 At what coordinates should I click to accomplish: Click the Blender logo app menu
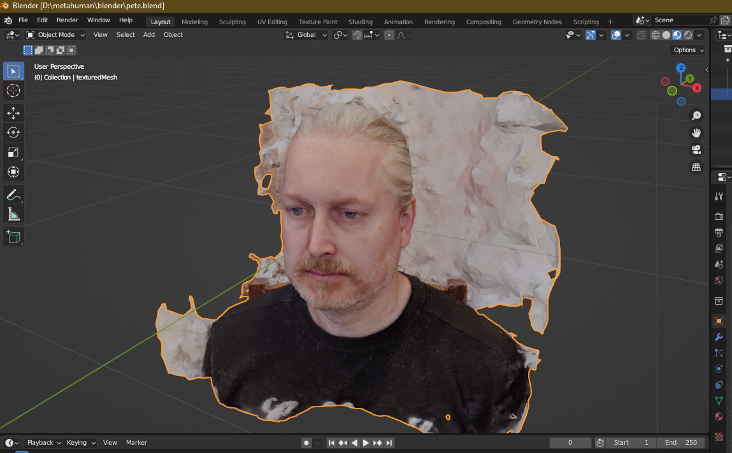pos(8,20)
